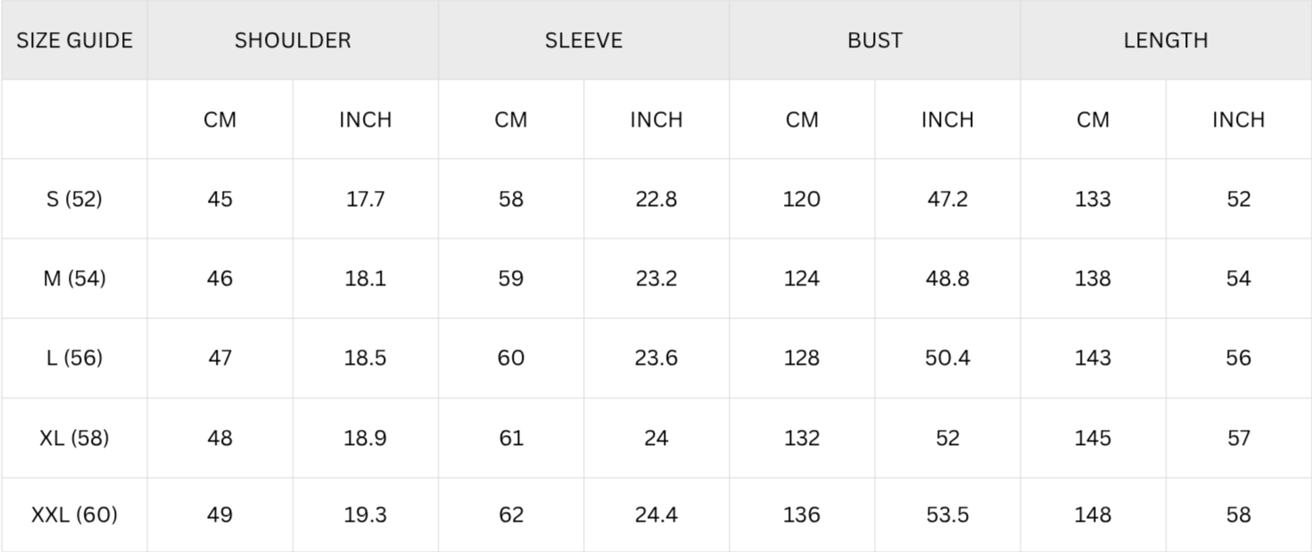Select the 47.2 bust inch value
Viewport: 1312px width, 552px height.
point(947,199)
